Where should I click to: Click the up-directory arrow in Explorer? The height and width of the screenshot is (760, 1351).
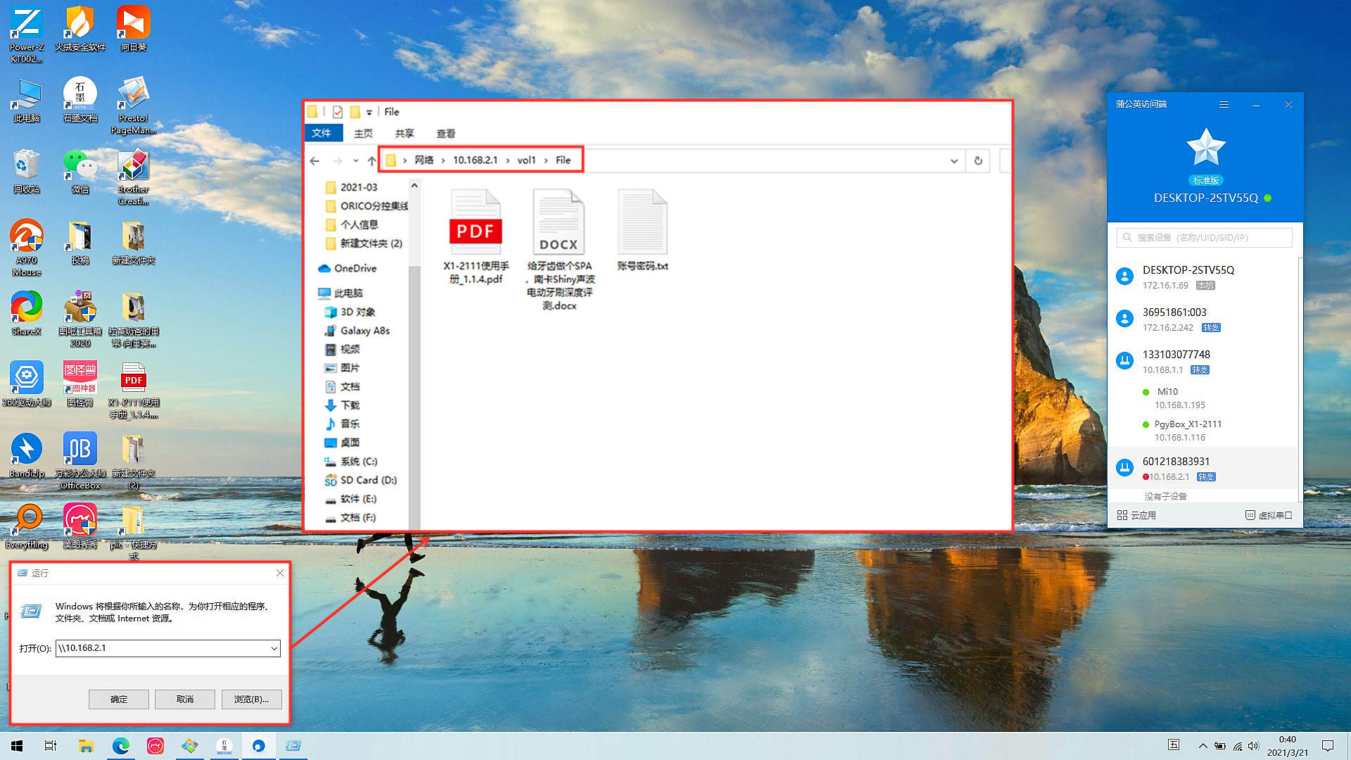tap(372, 160)
